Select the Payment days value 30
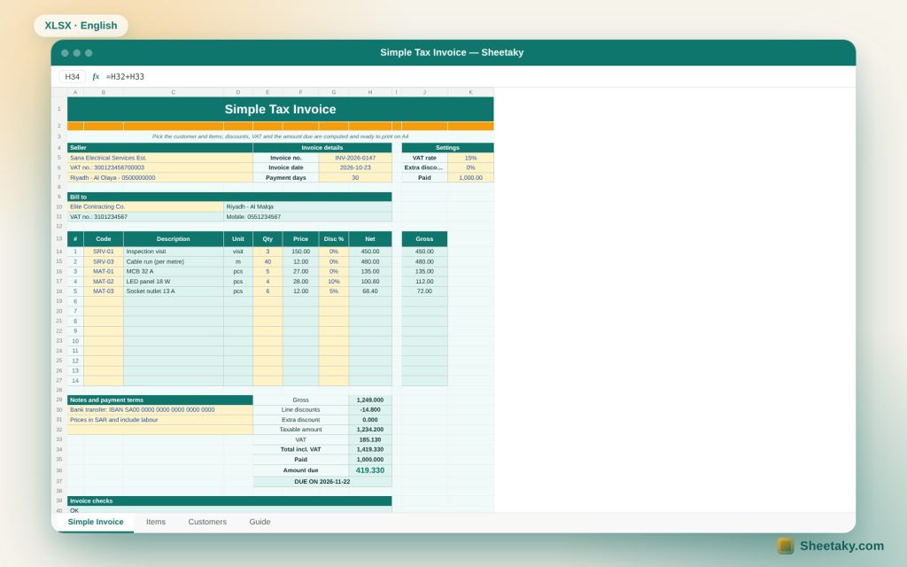The image size is (907, 567). pyautogui.click(x=355, y=177)
